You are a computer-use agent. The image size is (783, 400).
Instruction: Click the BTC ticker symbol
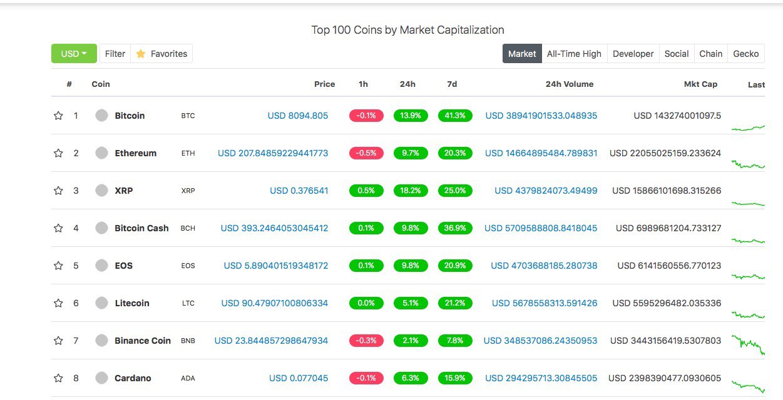coord(188,116)
